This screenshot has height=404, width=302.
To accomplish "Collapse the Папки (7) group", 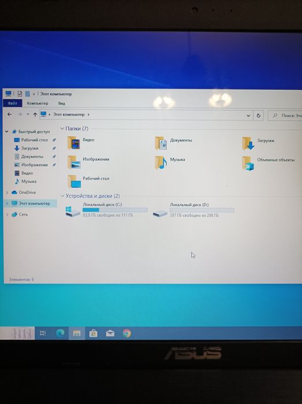I will pyautogui.click(x=62, y=128).
